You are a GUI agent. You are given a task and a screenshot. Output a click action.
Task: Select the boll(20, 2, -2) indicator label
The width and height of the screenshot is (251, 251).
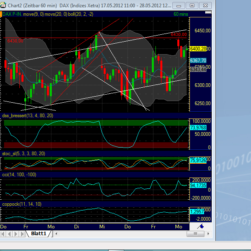coord(81,14)
